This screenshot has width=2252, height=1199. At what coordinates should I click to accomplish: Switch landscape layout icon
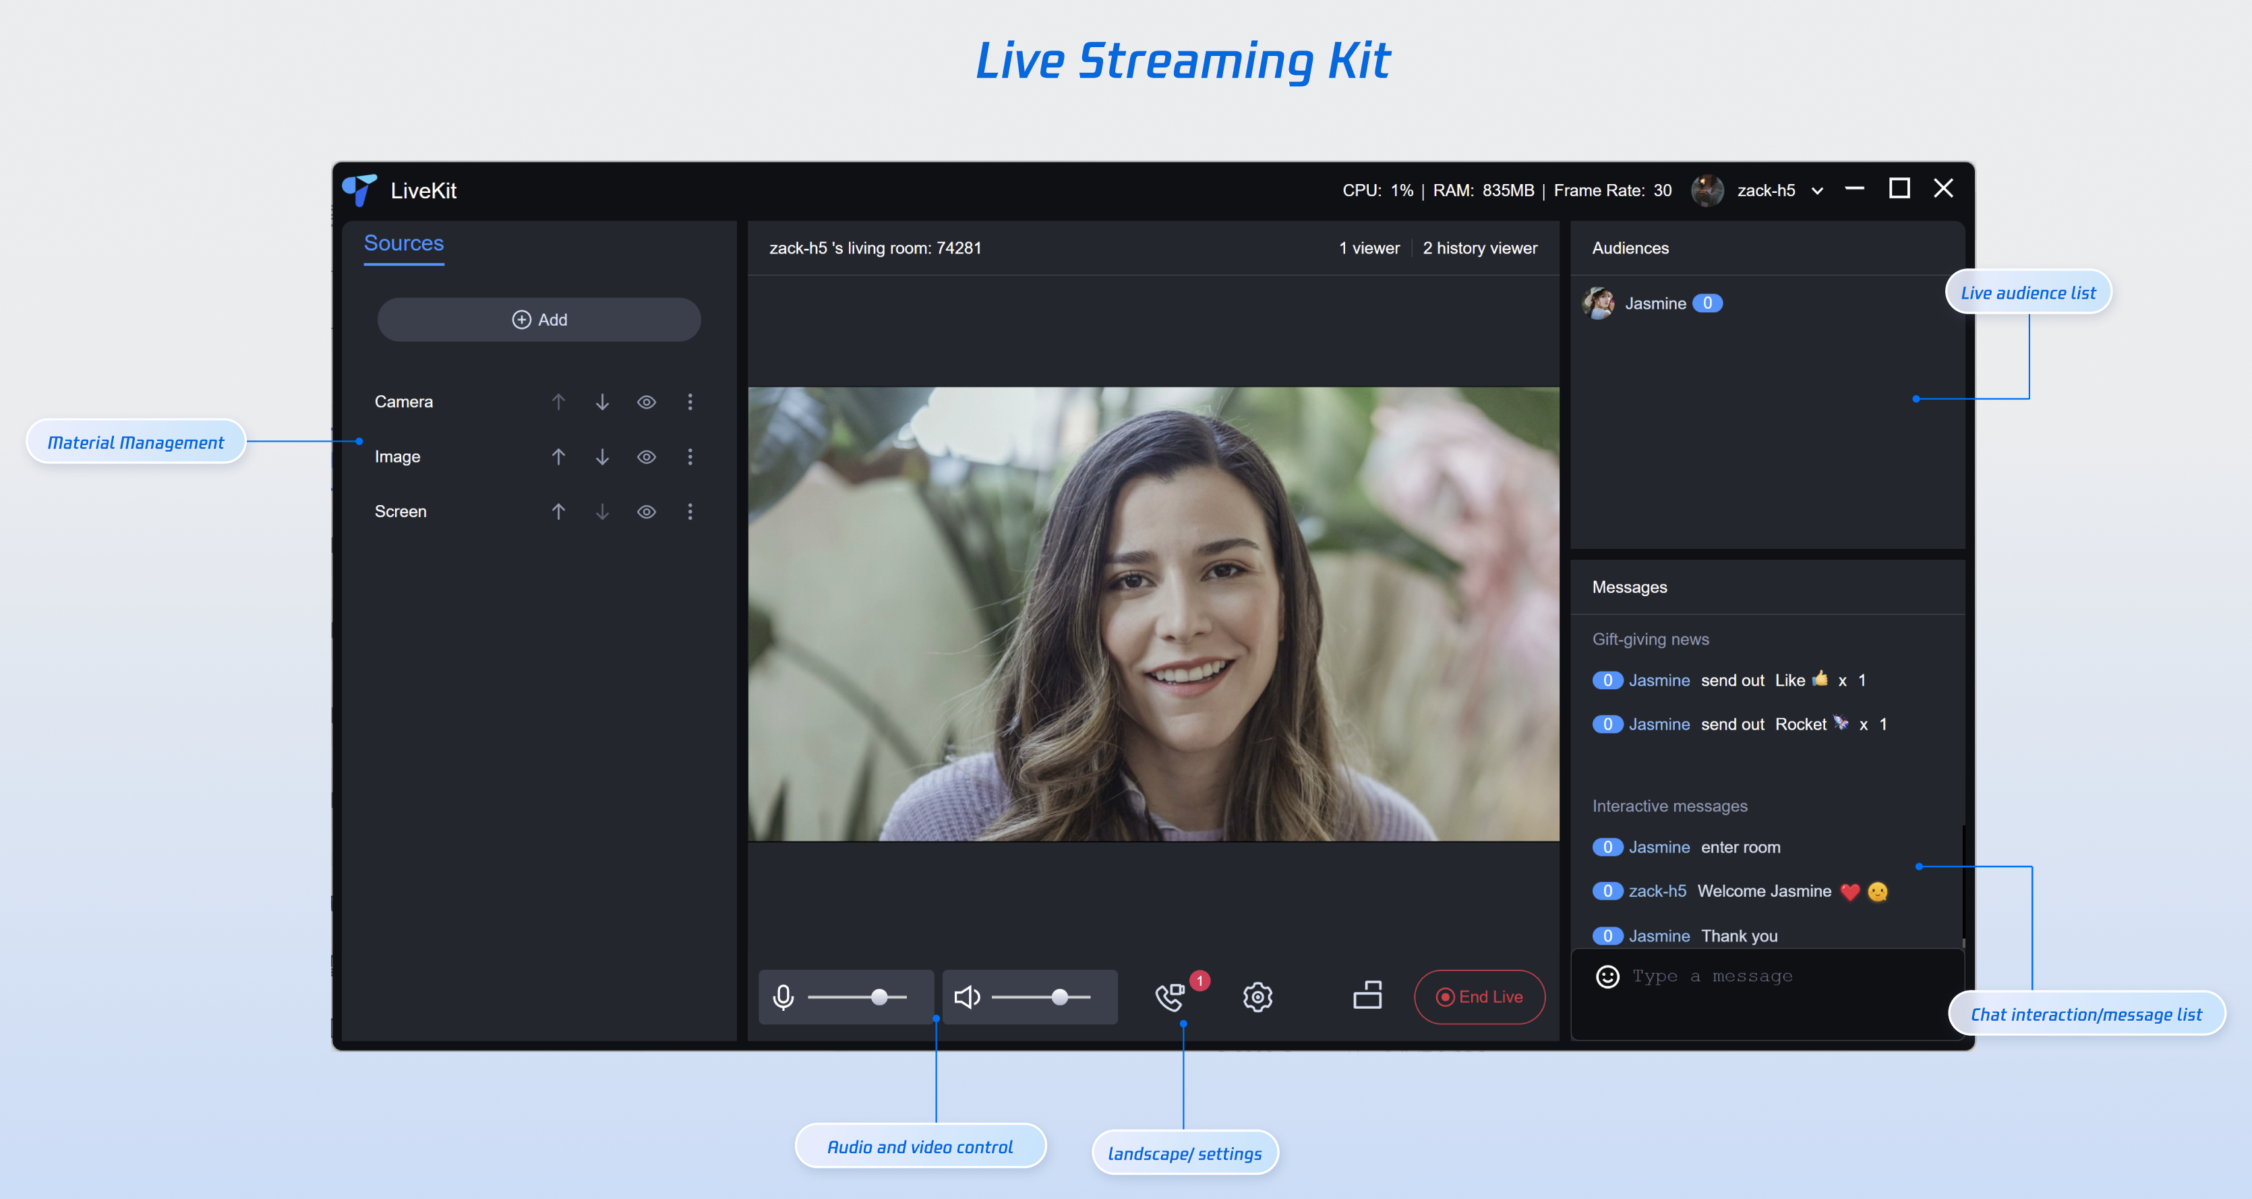tap(1367, 995)
